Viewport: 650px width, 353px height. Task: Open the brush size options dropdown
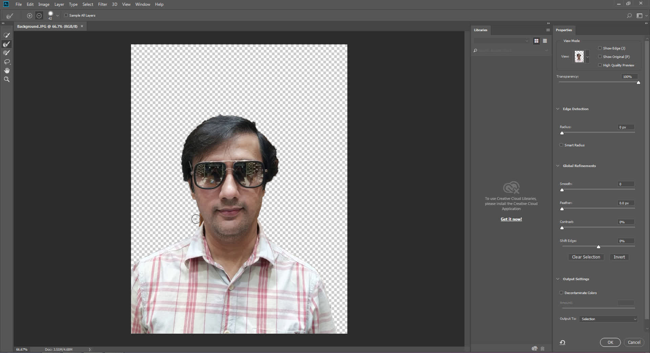pos(57,16)
